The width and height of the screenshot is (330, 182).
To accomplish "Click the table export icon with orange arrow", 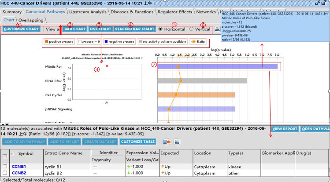I will click(x=167, y=142).
